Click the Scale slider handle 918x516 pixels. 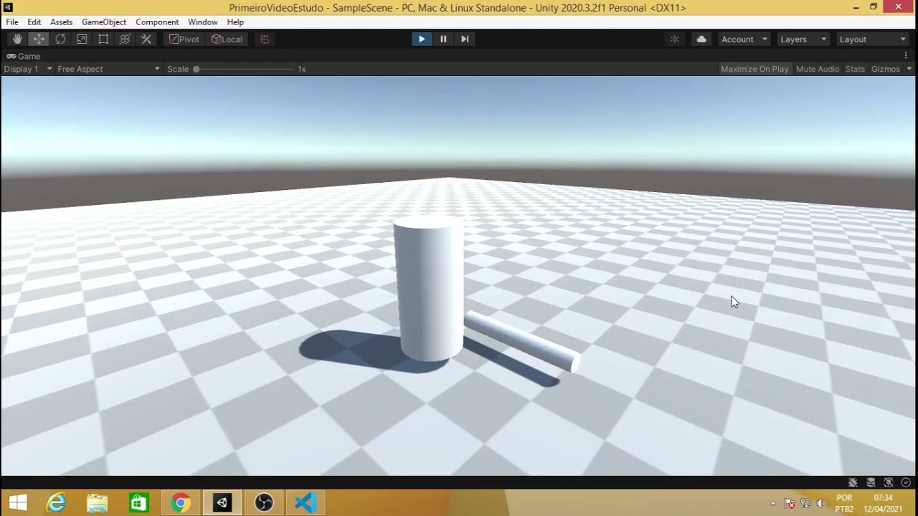[196, 69]
